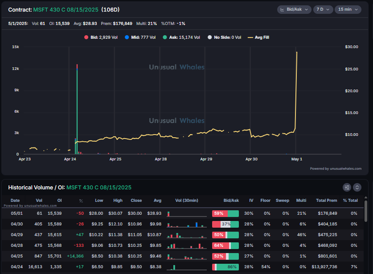
Task: Click the 30min volume sparkline for 04/30
Action: tap(187, 225)
